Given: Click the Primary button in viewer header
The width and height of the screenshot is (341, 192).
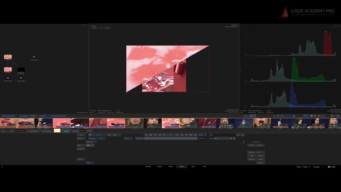Looking at the screenshot, I should (94, 28).
